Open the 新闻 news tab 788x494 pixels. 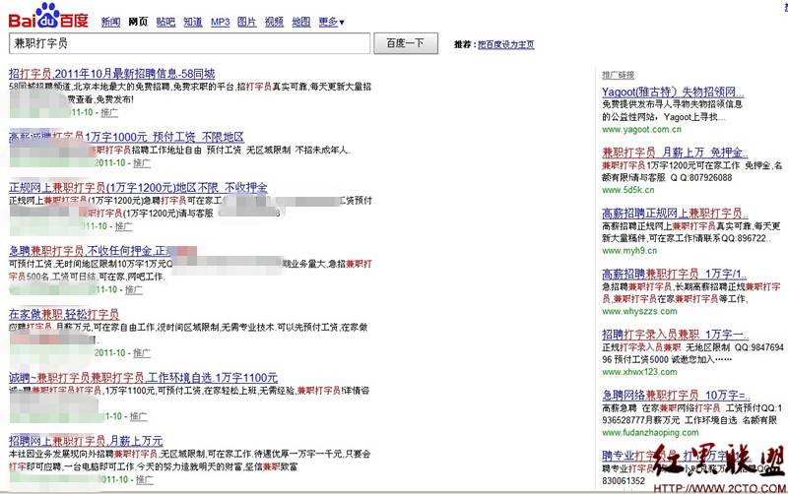click(x=111, y=22)
